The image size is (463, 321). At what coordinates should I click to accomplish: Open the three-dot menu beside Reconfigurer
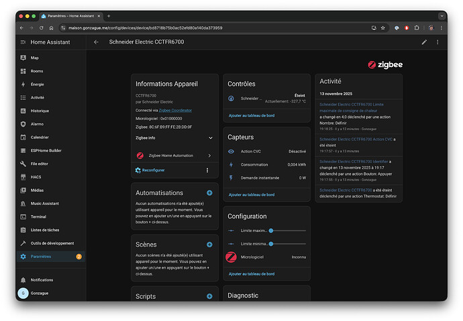207,170
